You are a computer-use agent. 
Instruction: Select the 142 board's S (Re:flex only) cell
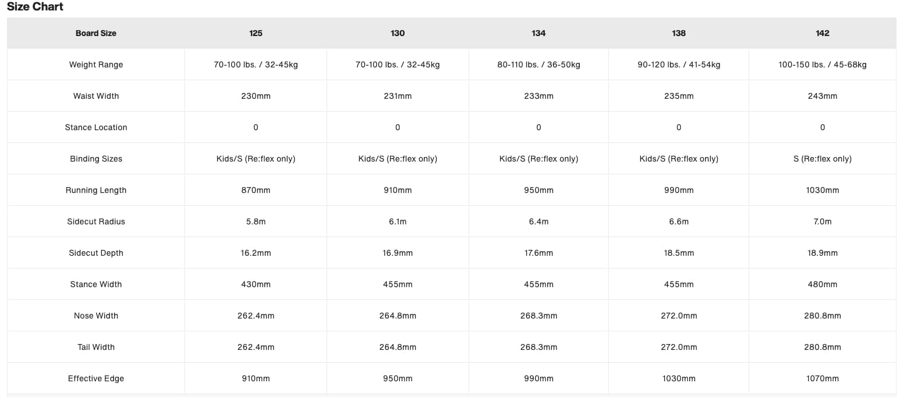tap(822, 159)
